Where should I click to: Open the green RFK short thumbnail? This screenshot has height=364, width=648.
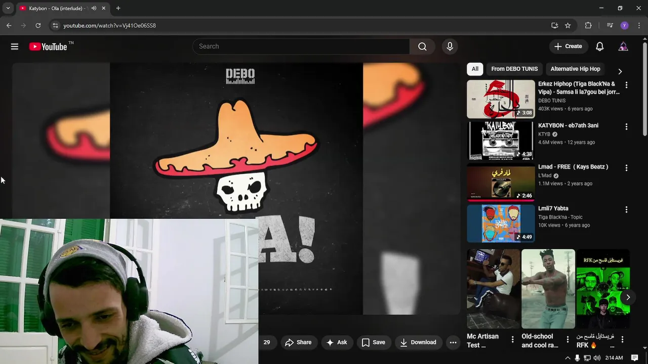pos(603,289)
